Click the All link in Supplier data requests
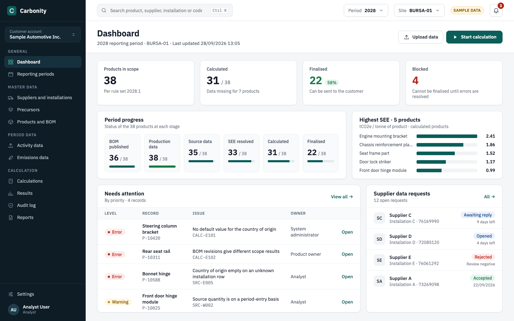The width and height of the screenshot is (514, 321). coord(489,197)
